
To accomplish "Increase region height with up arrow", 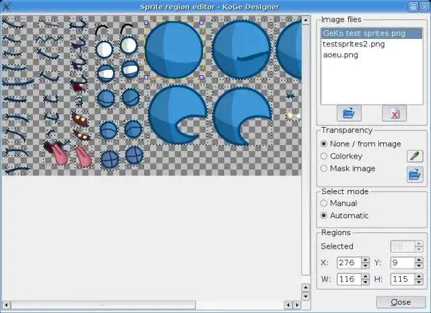I will pos(419,276).
